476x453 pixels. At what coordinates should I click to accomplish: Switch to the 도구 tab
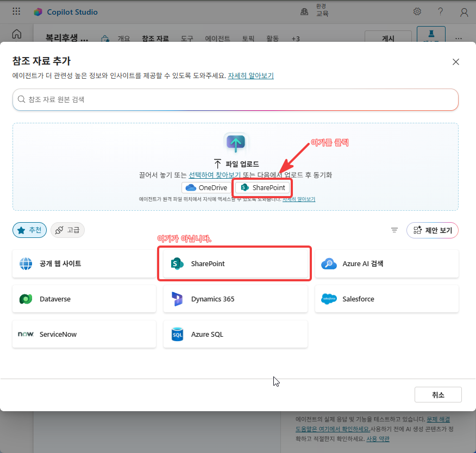coord(187,39)
